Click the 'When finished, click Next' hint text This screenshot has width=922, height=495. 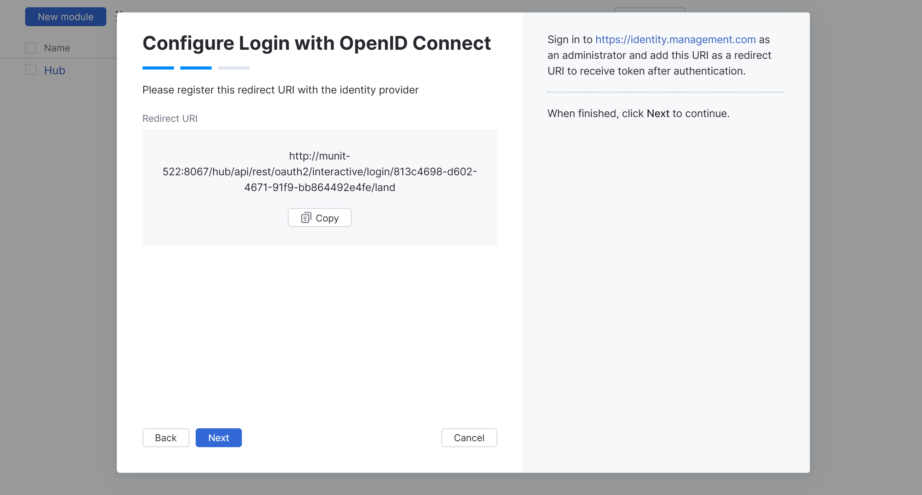(638, 114)
